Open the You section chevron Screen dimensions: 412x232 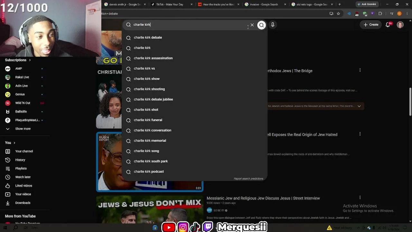point(14,143)
